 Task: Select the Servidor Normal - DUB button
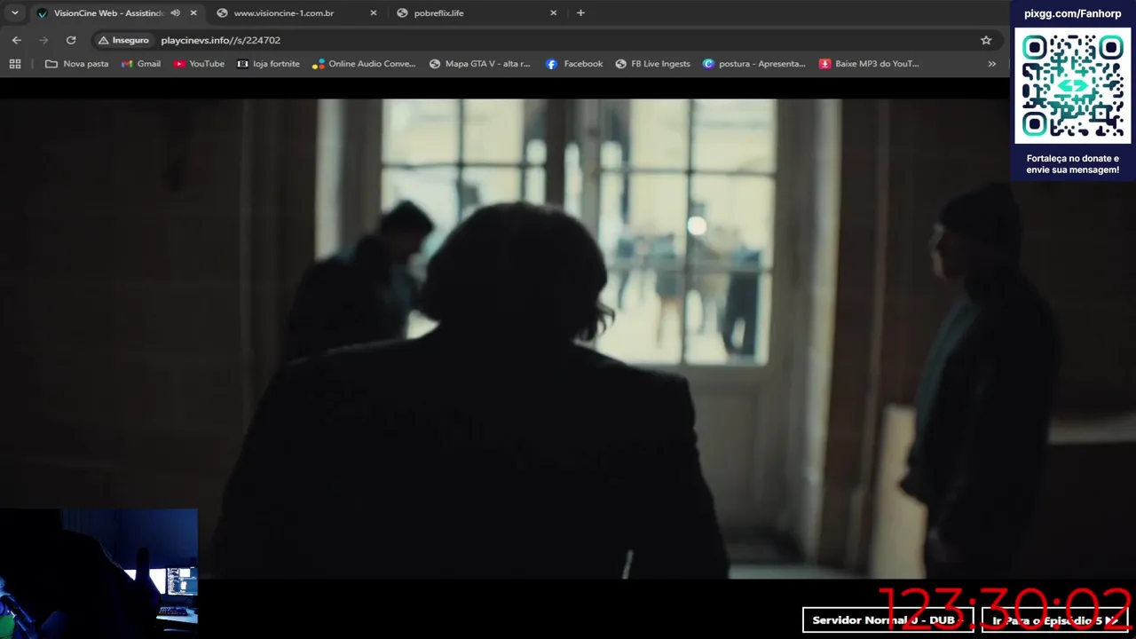point(887,620)
